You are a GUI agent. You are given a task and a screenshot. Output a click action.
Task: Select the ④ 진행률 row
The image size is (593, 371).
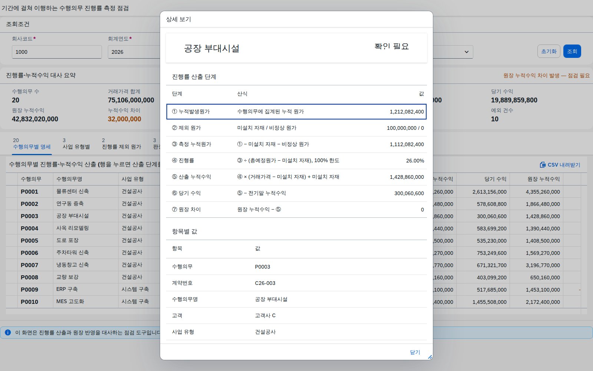[296, 161]
